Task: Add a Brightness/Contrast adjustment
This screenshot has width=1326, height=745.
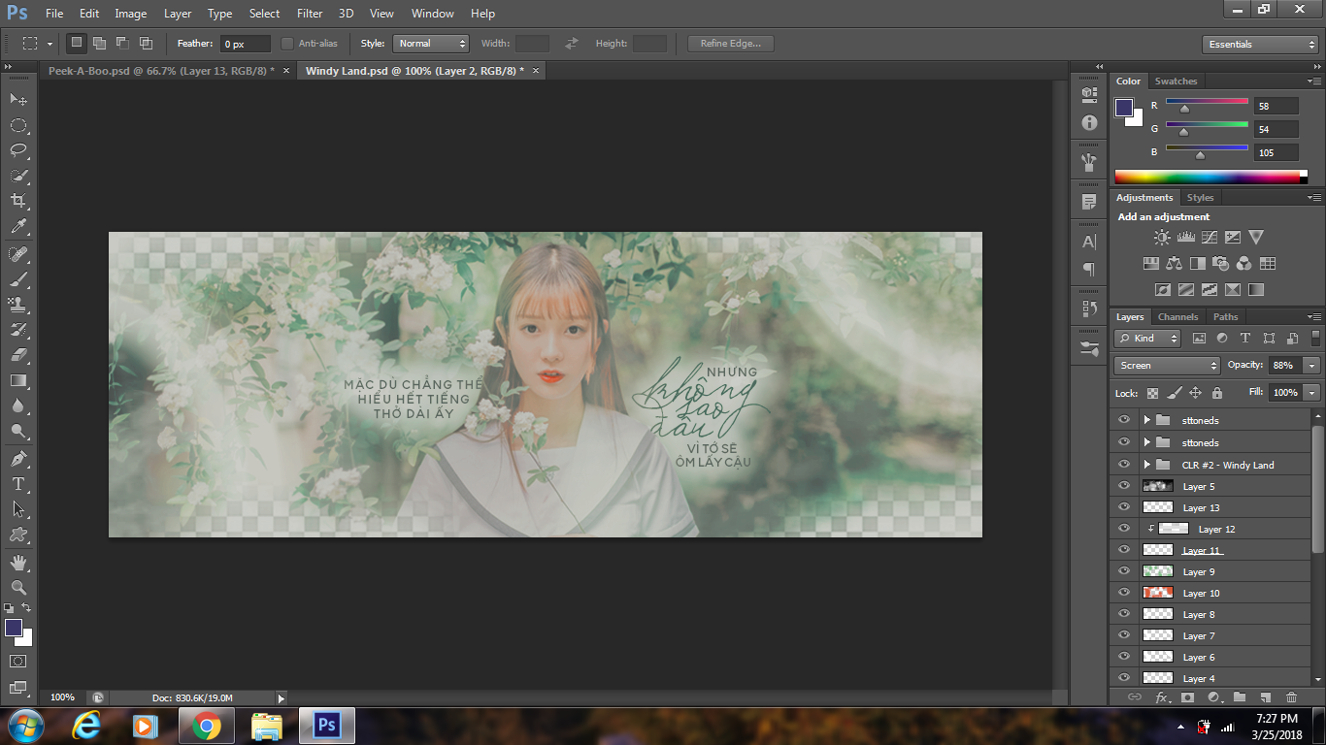Action: [1162, 237]
